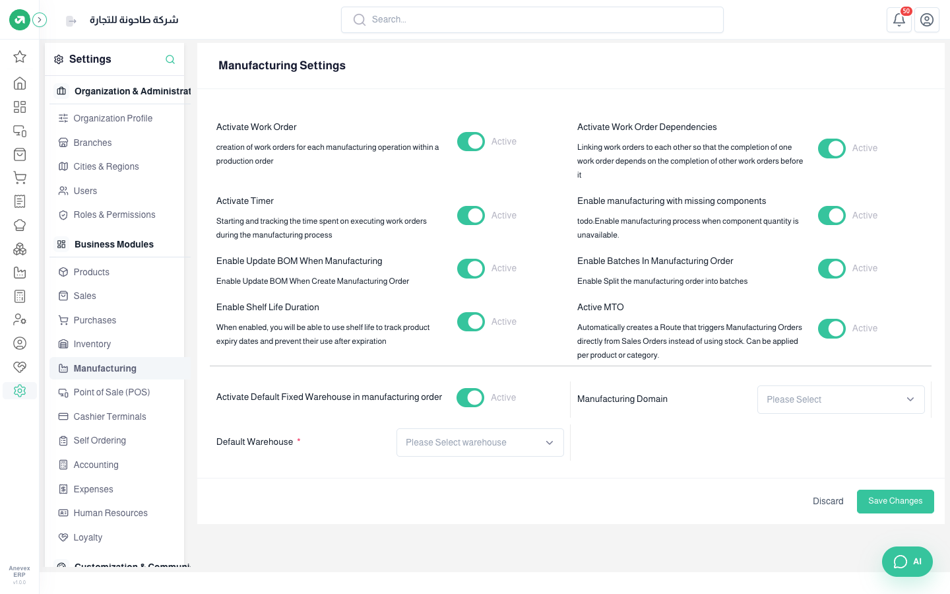Click the search icon in Settings panel
This screenshot has width=950, height=594.
point(170,59)
